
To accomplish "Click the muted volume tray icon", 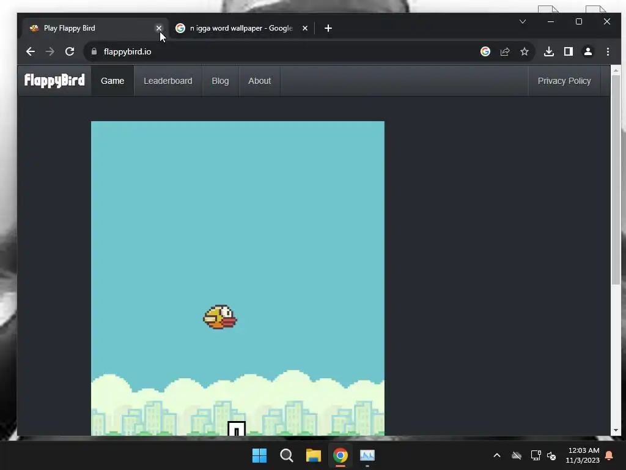I will [x=551, y=455].
